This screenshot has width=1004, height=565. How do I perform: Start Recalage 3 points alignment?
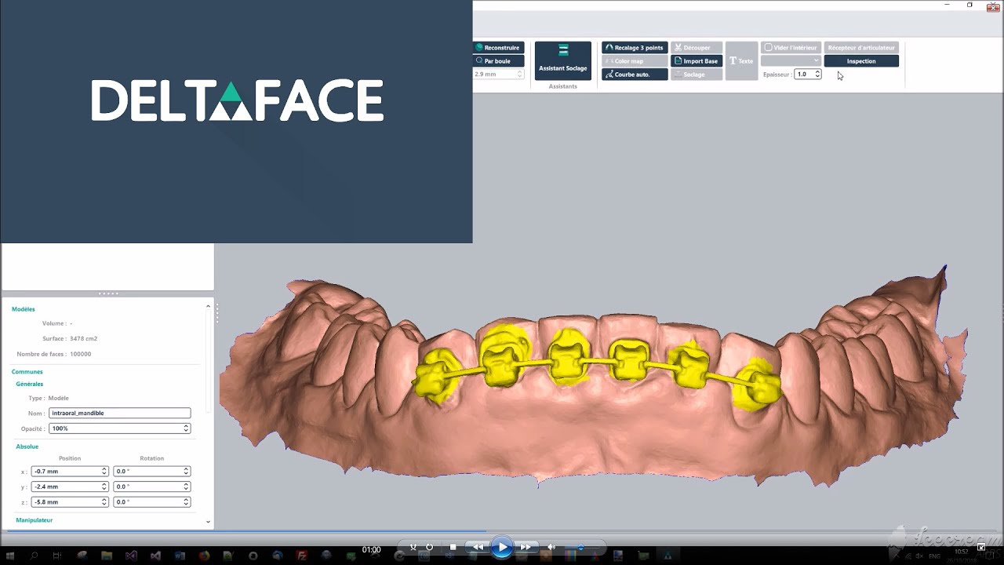click(x=635, y=48)
